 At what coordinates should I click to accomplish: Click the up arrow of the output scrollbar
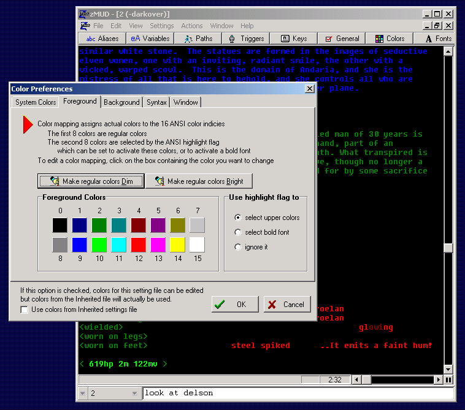pos(448,51)
